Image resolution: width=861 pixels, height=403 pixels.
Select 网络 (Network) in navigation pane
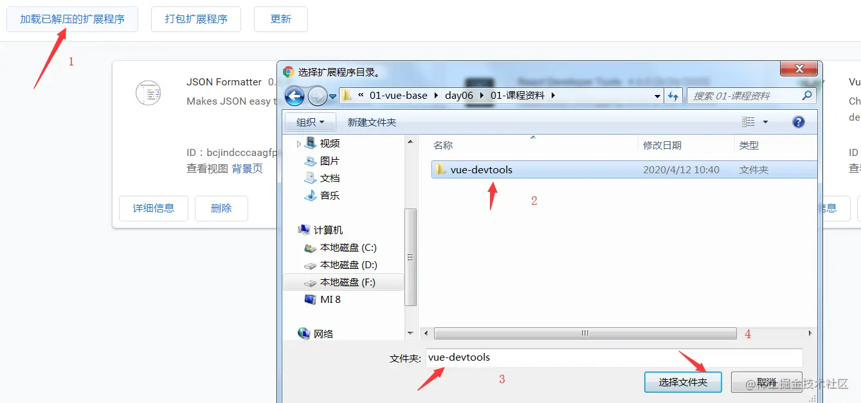click(x=323, y=334)
